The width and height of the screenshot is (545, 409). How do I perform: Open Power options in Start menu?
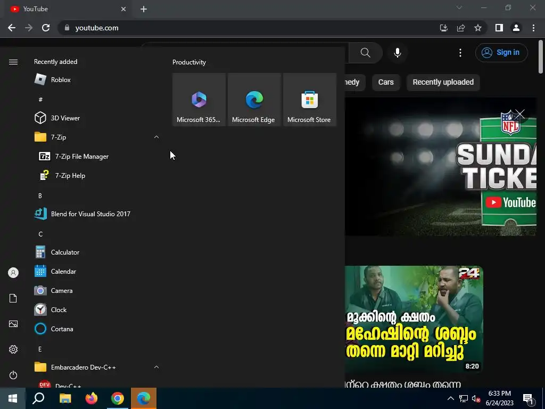(13, 375)
